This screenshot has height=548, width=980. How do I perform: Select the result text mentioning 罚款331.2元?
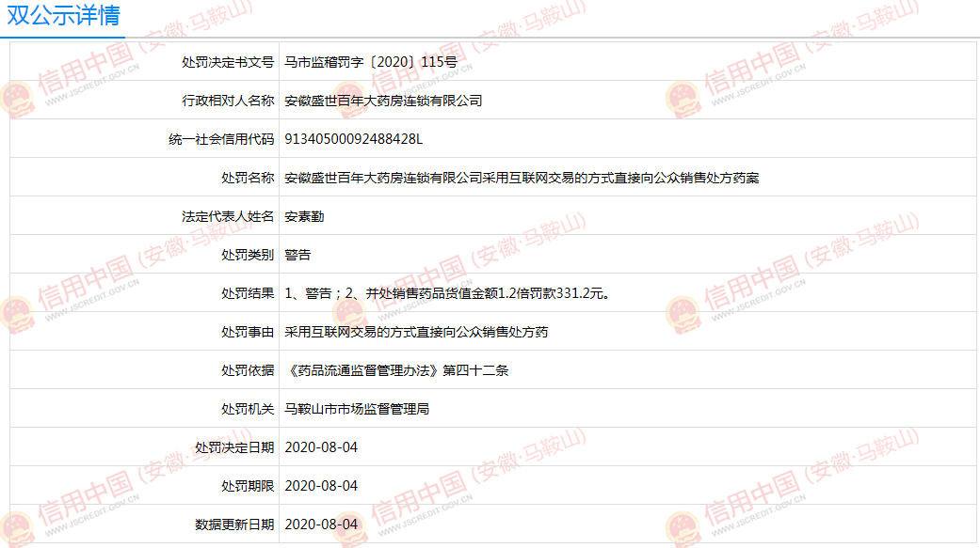click(447, 293)
